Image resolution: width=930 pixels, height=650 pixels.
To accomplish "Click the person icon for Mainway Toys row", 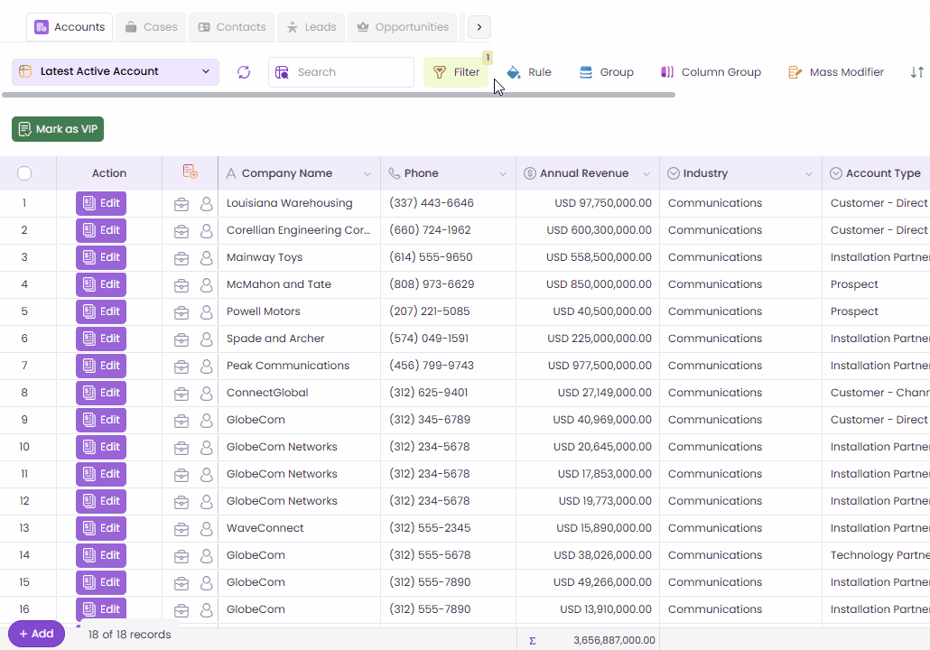I will (207, 258).
